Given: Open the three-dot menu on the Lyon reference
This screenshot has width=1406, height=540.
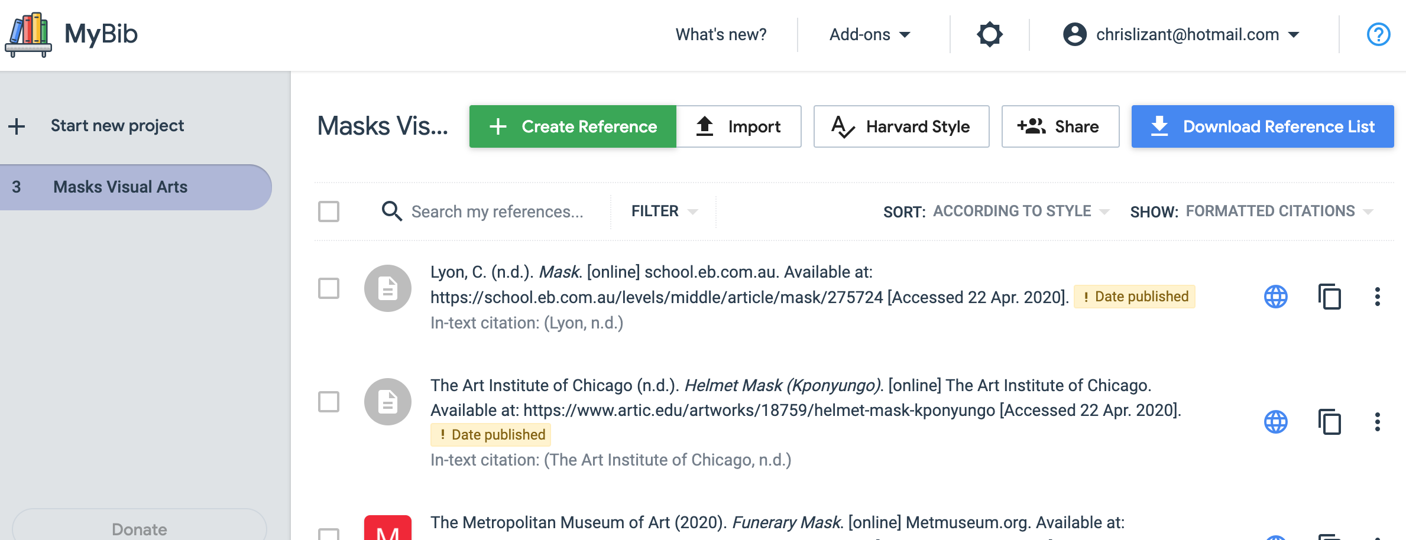Looking at the screenshot, I should coord(1378,296).
